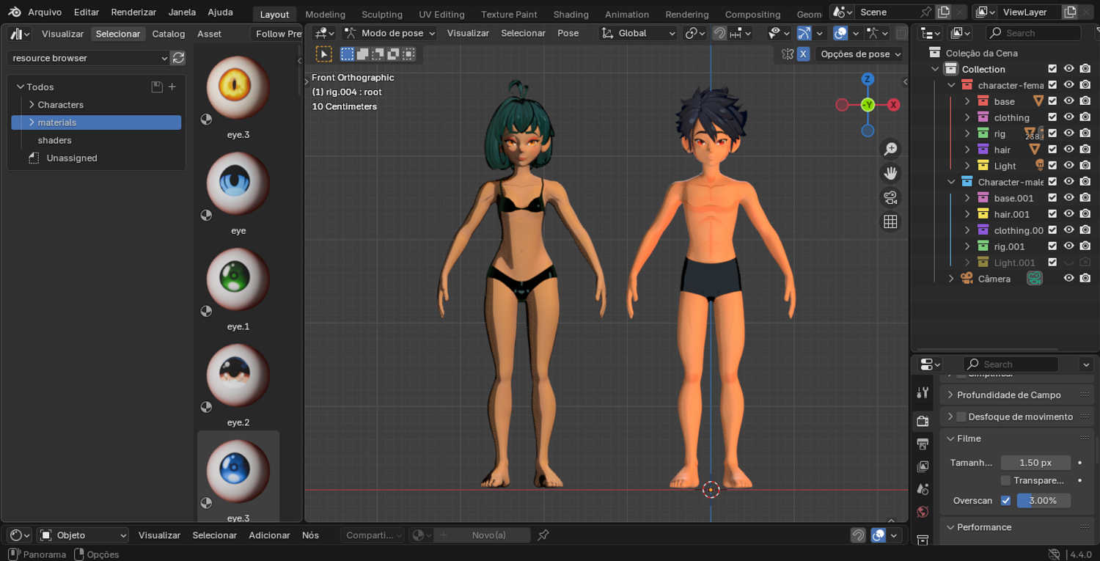Screen dimensions: 1100x561
Task: Adjust the Overscan 3.00% slider
Action: click(x=1044, y=501)
